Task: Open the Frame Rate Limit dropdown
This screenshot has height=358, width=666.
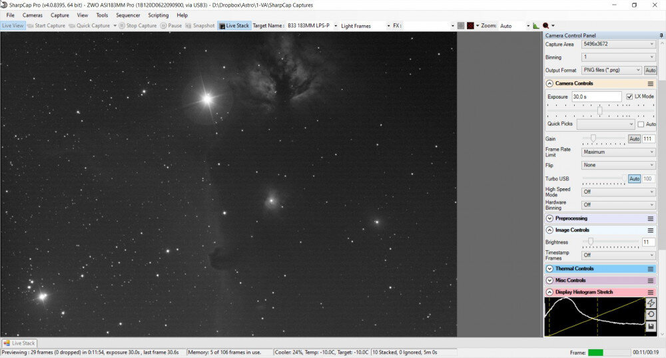Action: pos(619,152)
